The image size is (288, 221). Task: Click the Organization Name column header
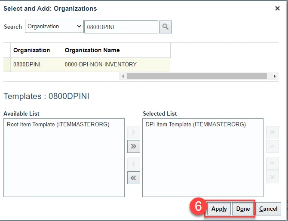click(92, 51)
